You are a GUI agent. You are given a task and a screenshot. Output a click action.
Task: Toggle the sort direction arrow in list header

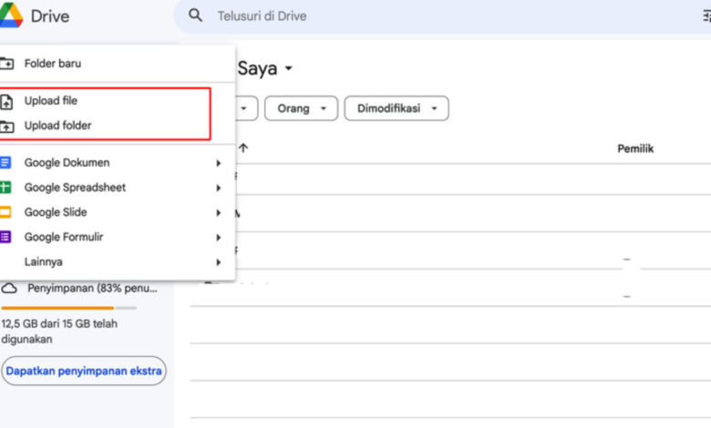click(242, 148)
